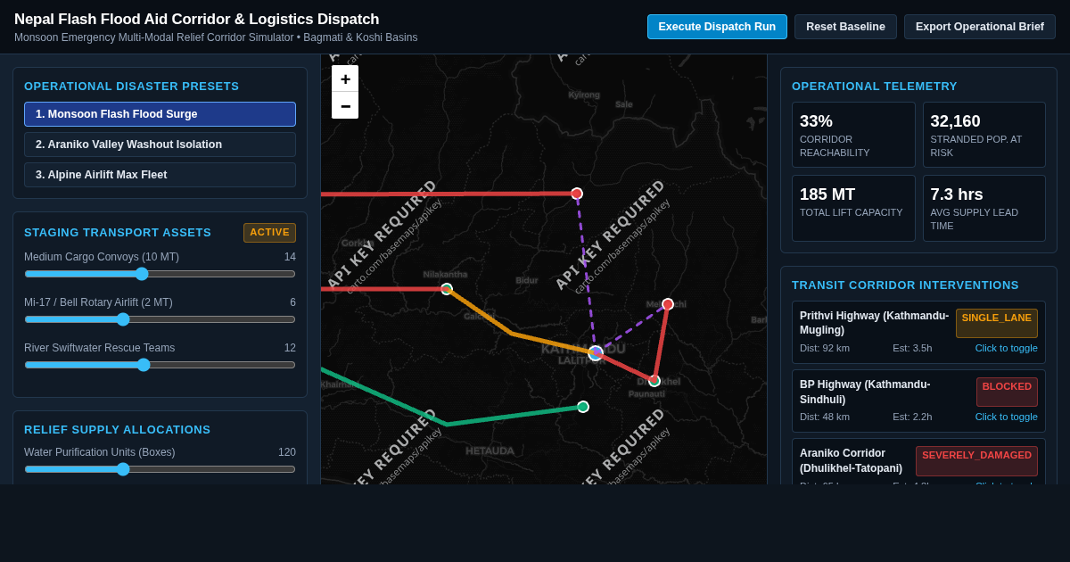The image size is (1070, 562).
Task: Toggle Araniko Corridor SEVERELY_DAMAGED status
Action: coord(976,460)
